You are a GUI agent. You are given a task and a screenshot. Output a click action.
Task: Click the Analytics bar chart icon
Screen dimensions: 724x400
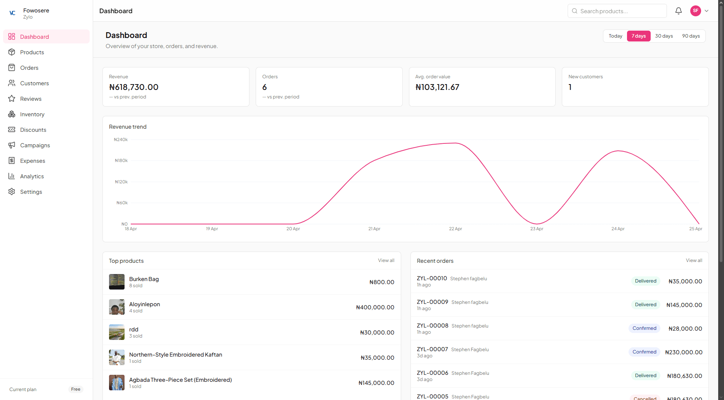point(12,176)
